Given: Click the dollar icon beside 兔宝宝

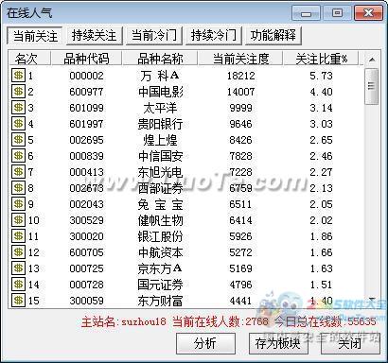Looking at the screenshot, I should (18, 204).
